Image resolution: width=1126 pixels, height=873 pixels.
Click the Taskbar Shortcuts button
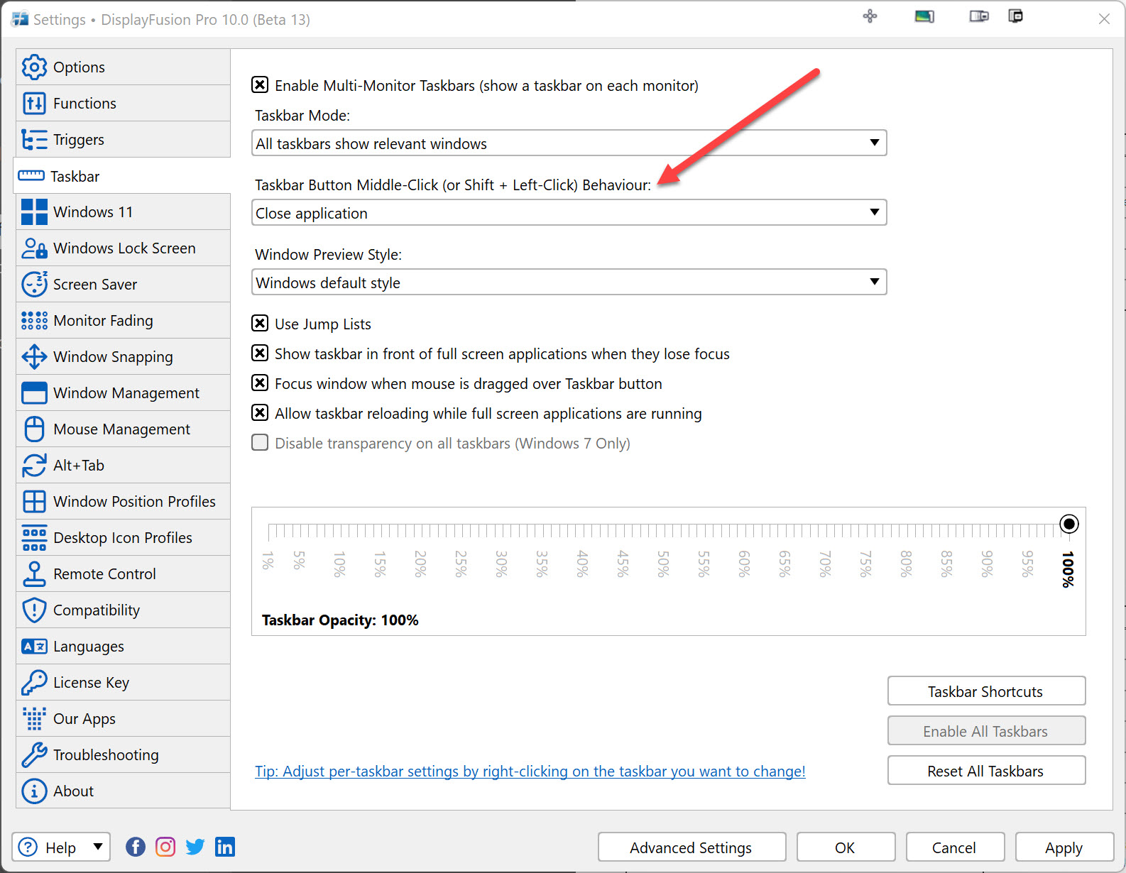pyautogui.click(x=985, y=691)
